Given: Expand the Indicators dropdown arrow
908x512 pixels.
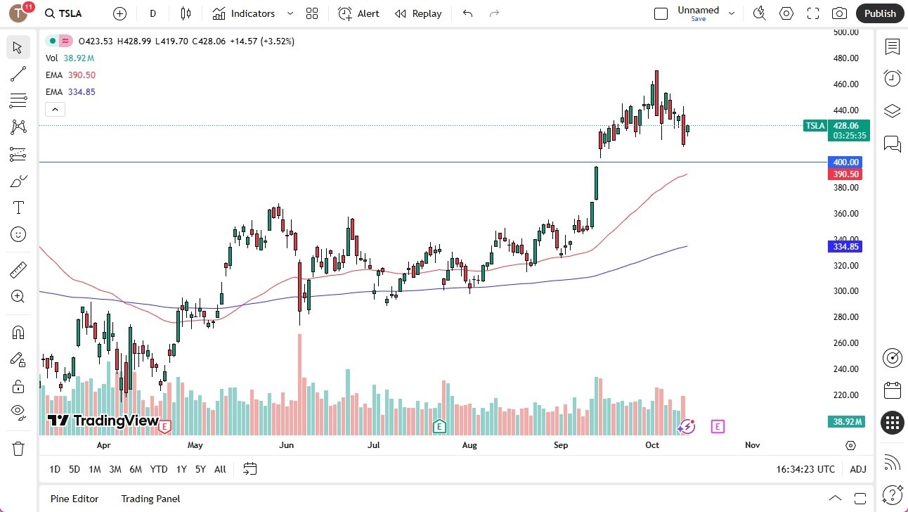Looking at the screenshot, I should click(289, 13).
